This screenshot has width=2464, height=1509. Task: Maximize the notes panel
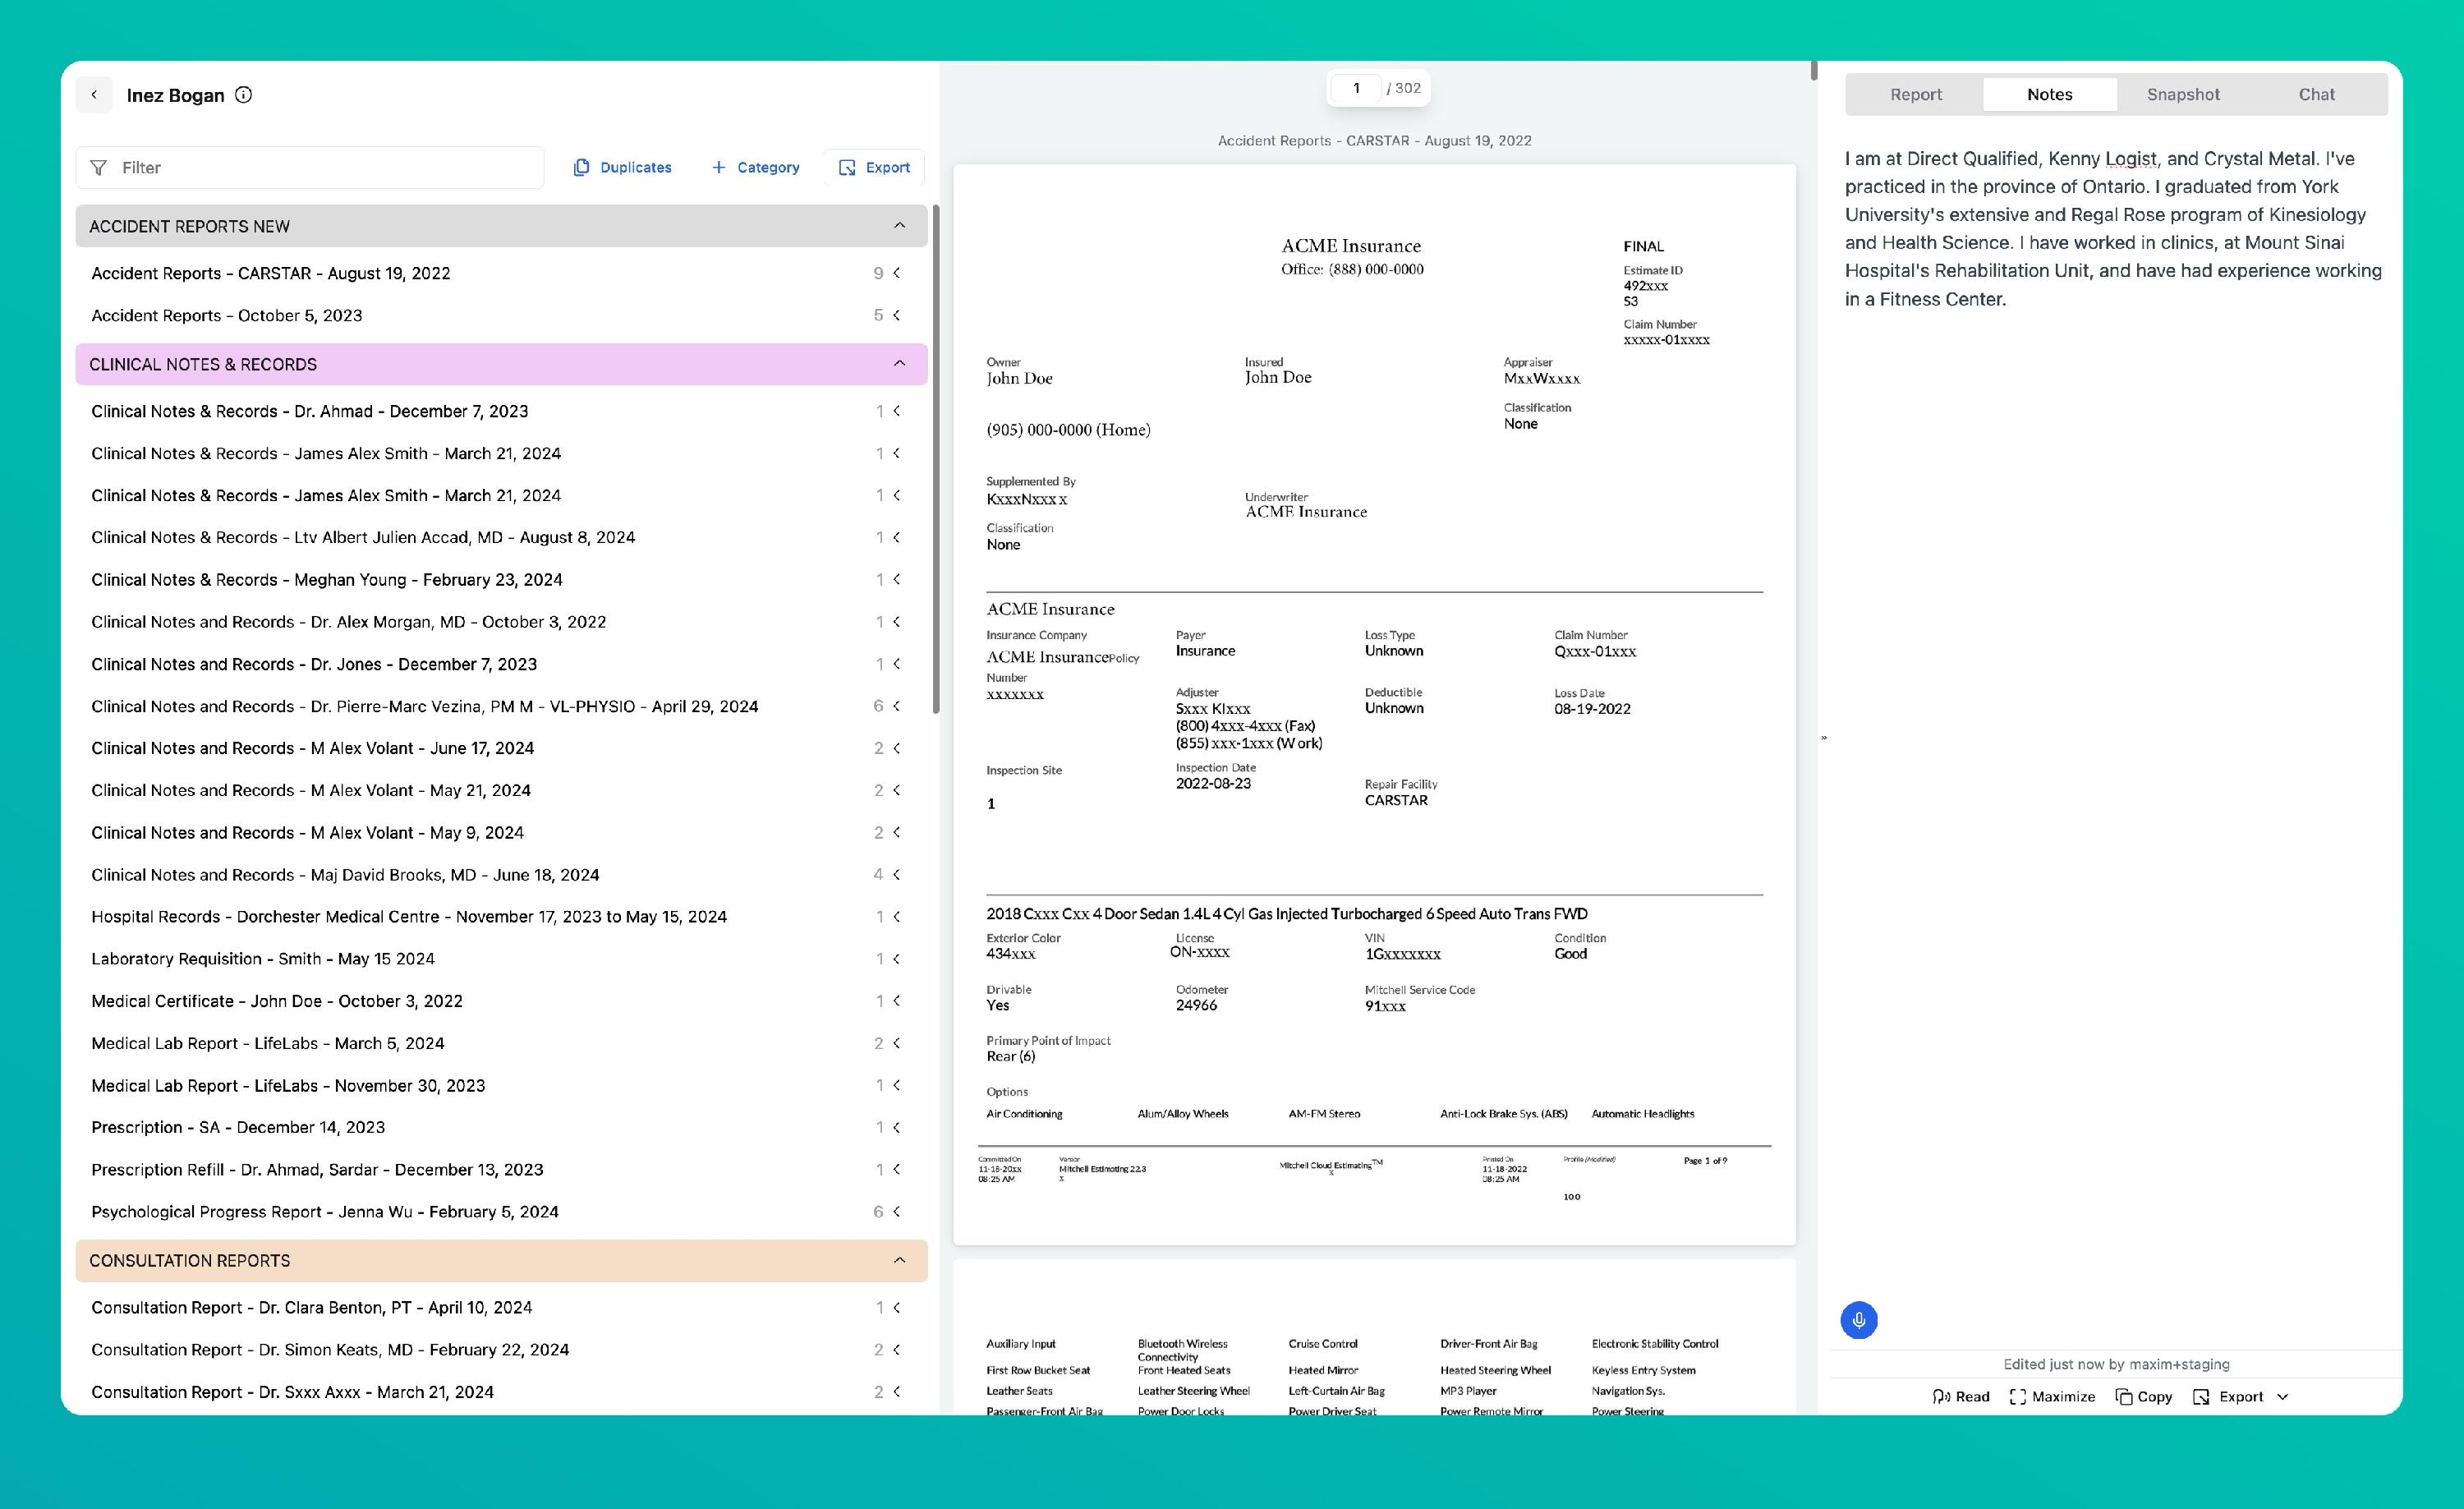(x=2052, y=1396)
